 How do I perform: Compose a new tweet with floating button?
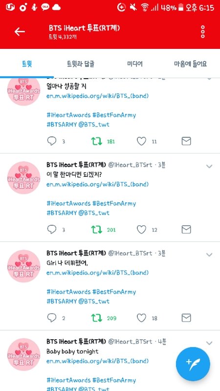(193, 364)
